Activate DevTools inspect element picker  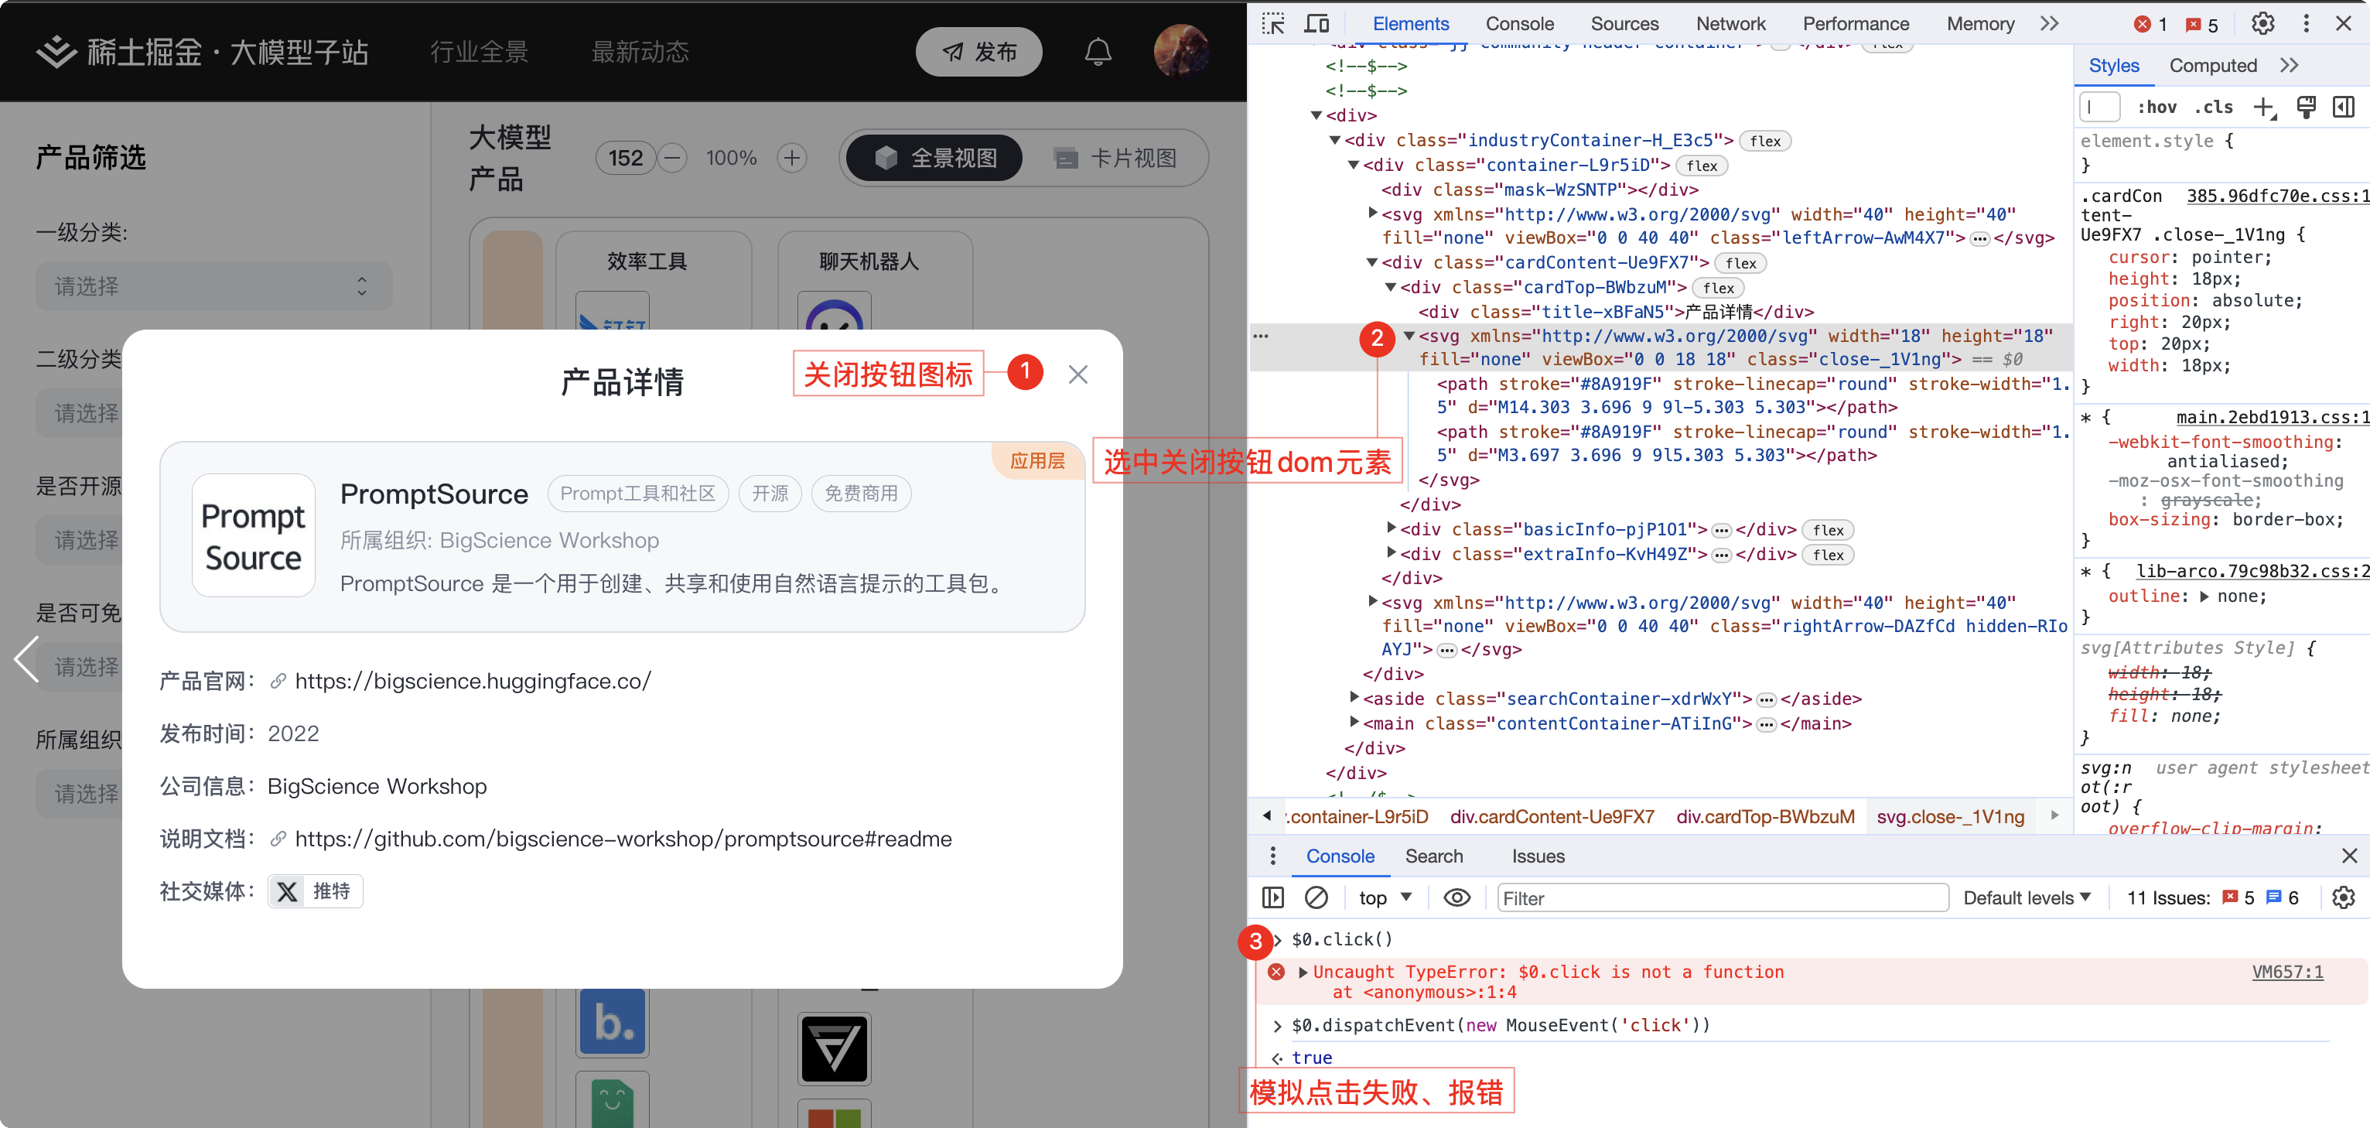(1273, 24)
